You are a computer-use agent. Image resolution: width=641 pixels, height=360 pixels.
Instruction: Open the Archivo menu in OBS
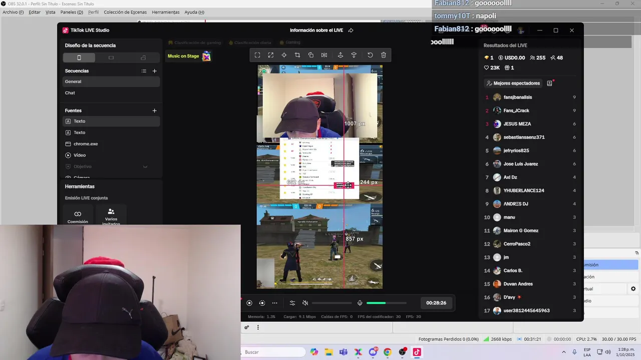pyautogui.click(x=13, y=12)
